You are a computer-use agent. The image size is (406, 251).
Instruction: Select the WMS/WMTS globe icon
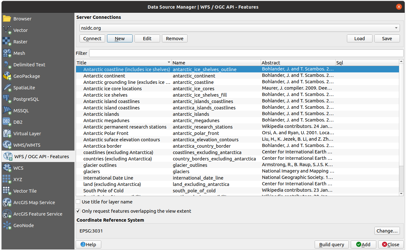(7, 145)
